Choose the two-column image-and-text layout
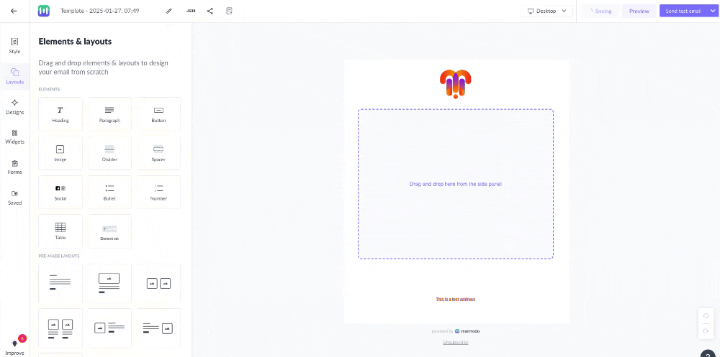This screenshot has height=357, width=720. click(60, 328)
